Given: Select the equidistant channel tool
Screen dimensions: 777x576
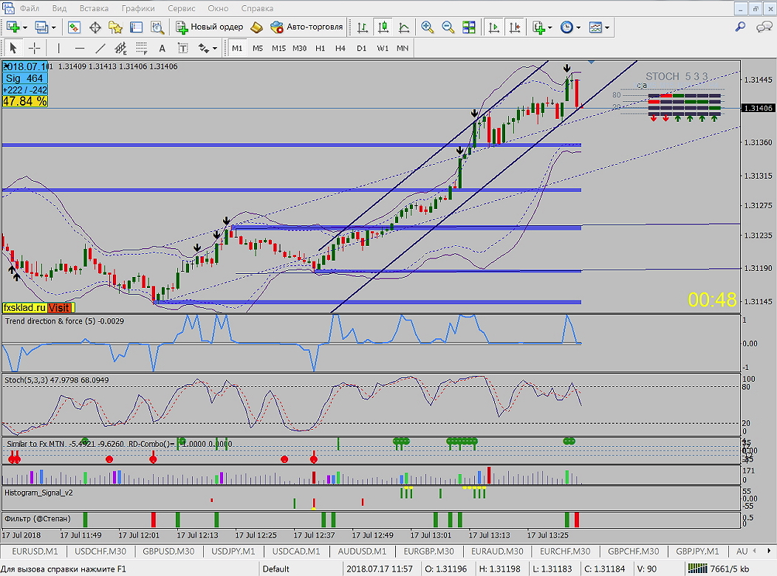Looking at the screenshot, I should pos(120,48).
